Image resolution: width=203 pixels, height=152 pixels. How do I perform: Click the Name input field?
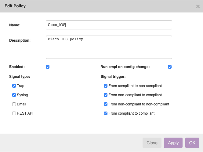coord(109,25)
